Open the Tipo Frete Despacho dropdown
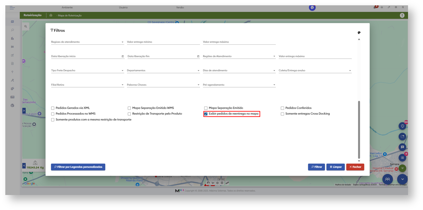 (87, 70)
